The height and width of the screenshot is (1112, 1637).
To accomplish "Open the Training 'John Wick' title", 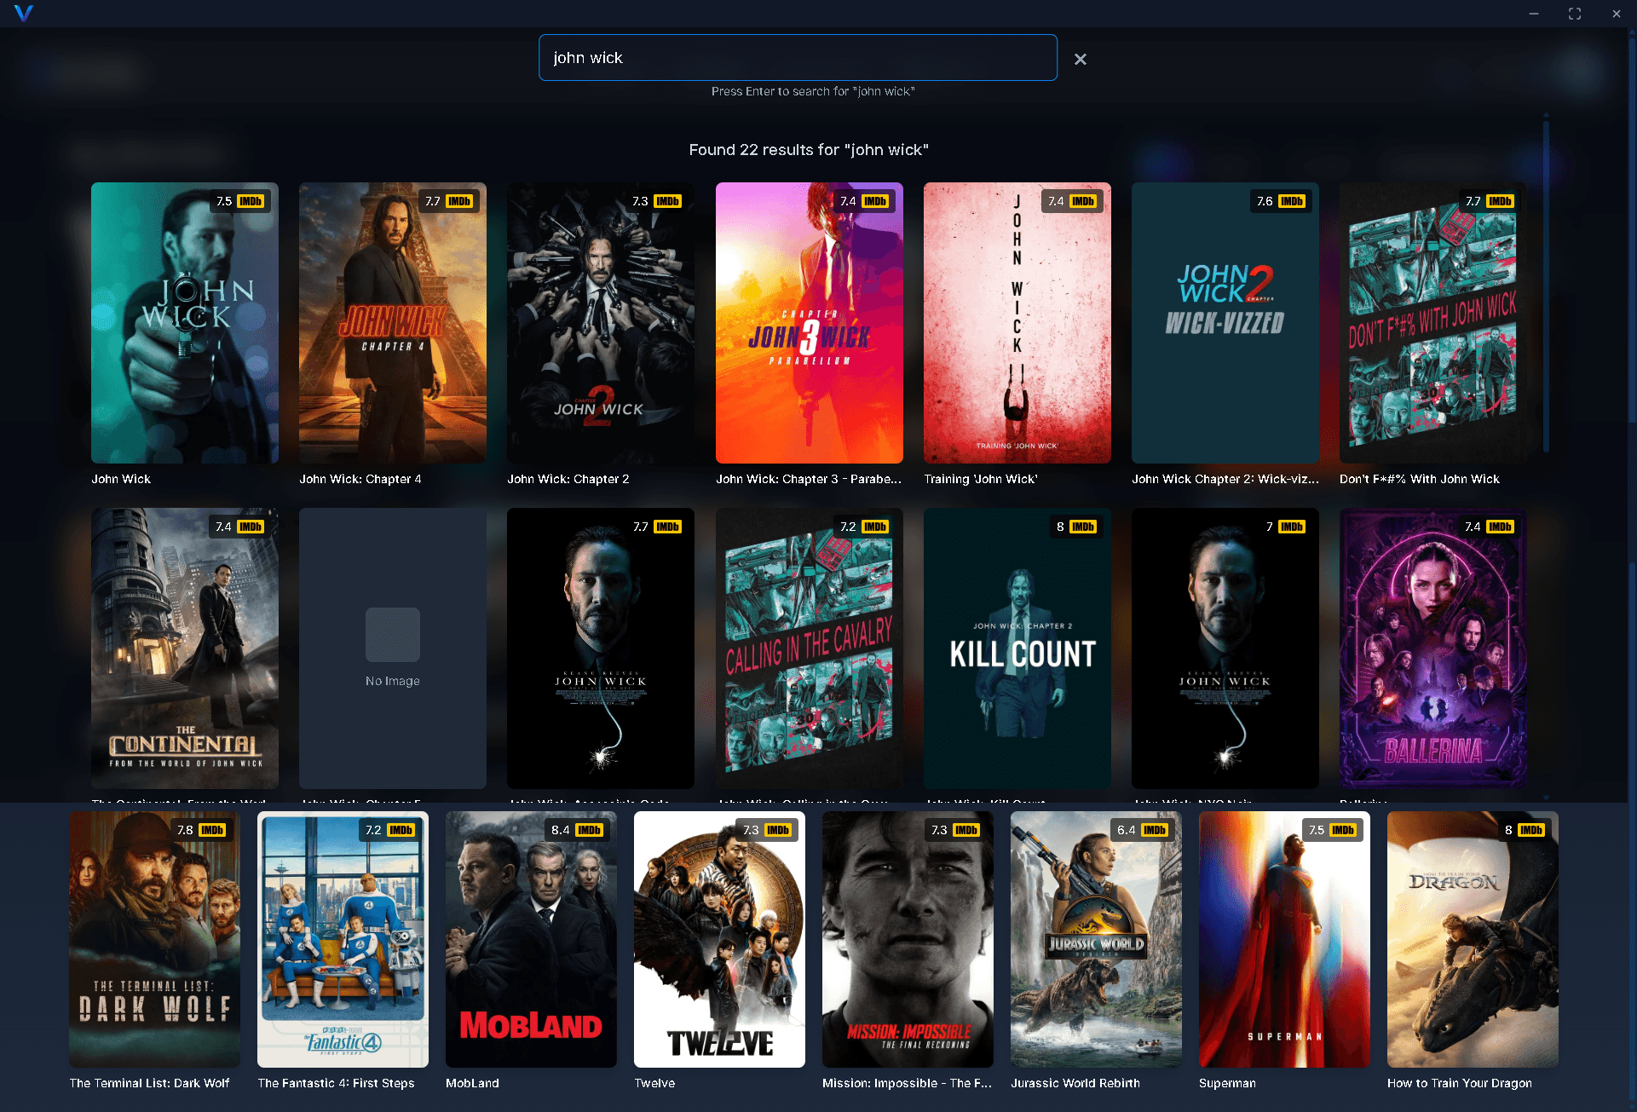I will 1017,324.
